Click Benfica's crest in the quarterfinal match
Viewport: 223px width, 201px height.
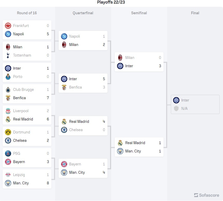click(64, 87)
